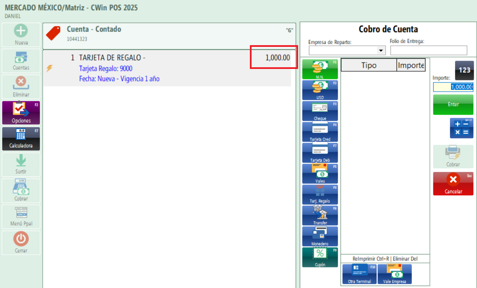Click the Importe amount field

click(453, 87)
